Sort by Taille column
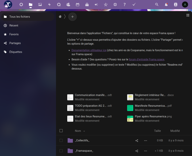Viewport: 192px width, 156px height. (x=157, y=131)
